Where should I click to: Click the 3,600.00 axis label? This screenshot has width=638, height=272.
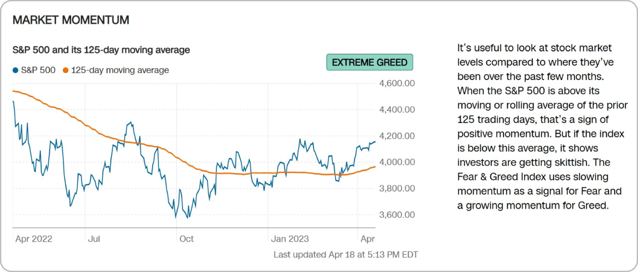point(397,215)
